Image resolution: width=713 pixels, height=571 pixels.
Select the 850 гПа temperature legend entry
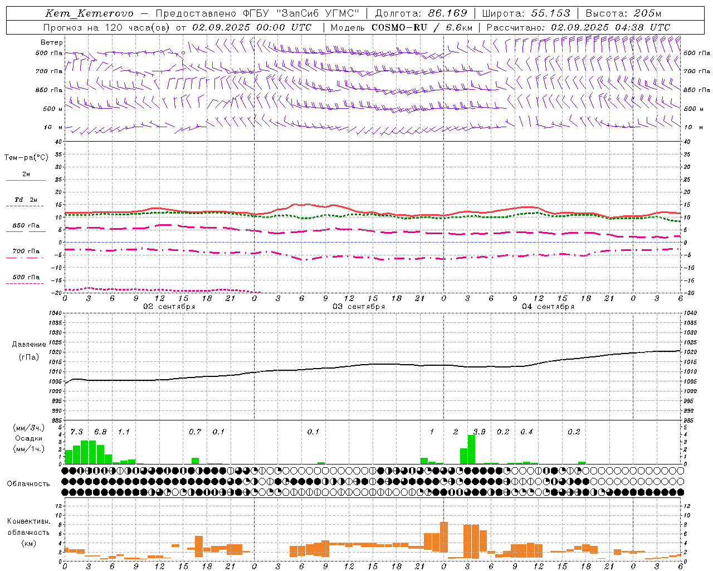[x=26, y=226]
